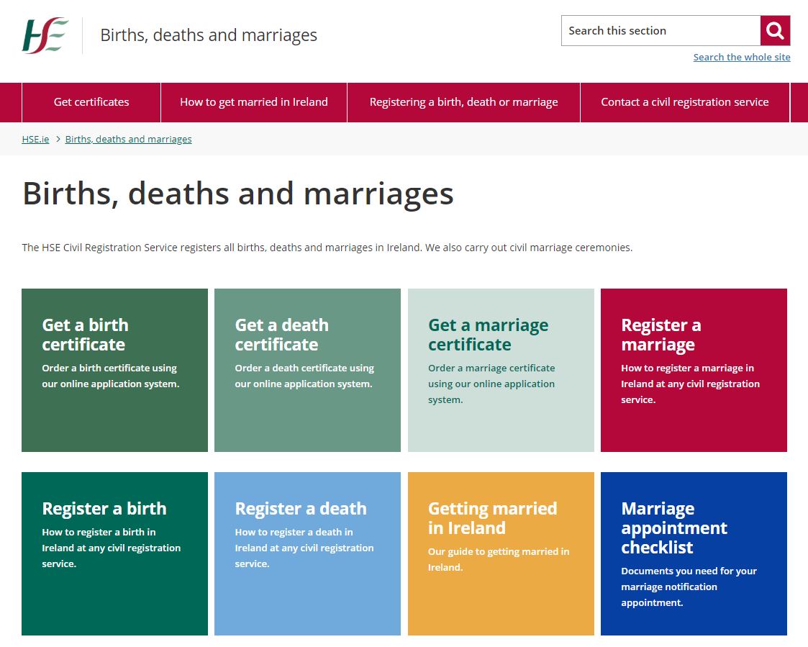Go to Contact a civil registration service
Viewport: 808px width, 647px height.
(x=685, y=102)
